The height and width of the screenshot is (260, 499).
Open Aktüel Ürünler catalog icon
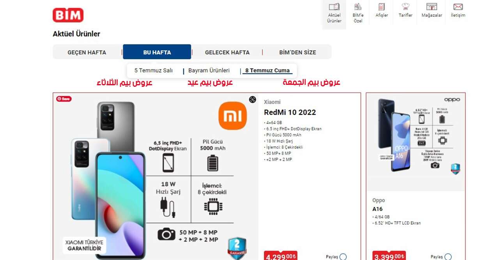pos(334,7)
